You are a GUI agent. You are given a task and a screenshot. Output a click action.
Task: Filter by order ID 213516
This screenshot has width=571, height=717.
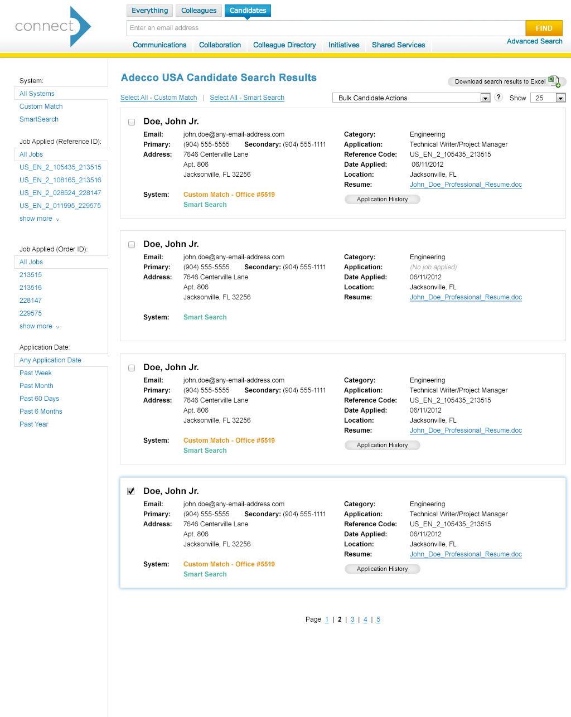[31, 288]
